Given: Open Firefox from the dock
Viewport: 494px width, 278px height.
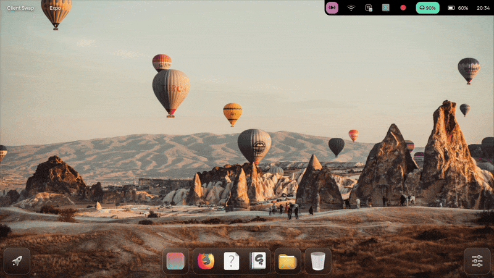Looking at the screenshot, I should (206, 261).
